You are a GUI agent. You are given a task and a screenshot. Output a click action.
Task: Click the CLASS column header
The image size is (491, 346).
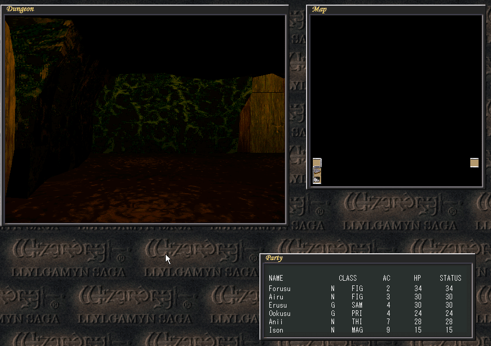(348, 278)
